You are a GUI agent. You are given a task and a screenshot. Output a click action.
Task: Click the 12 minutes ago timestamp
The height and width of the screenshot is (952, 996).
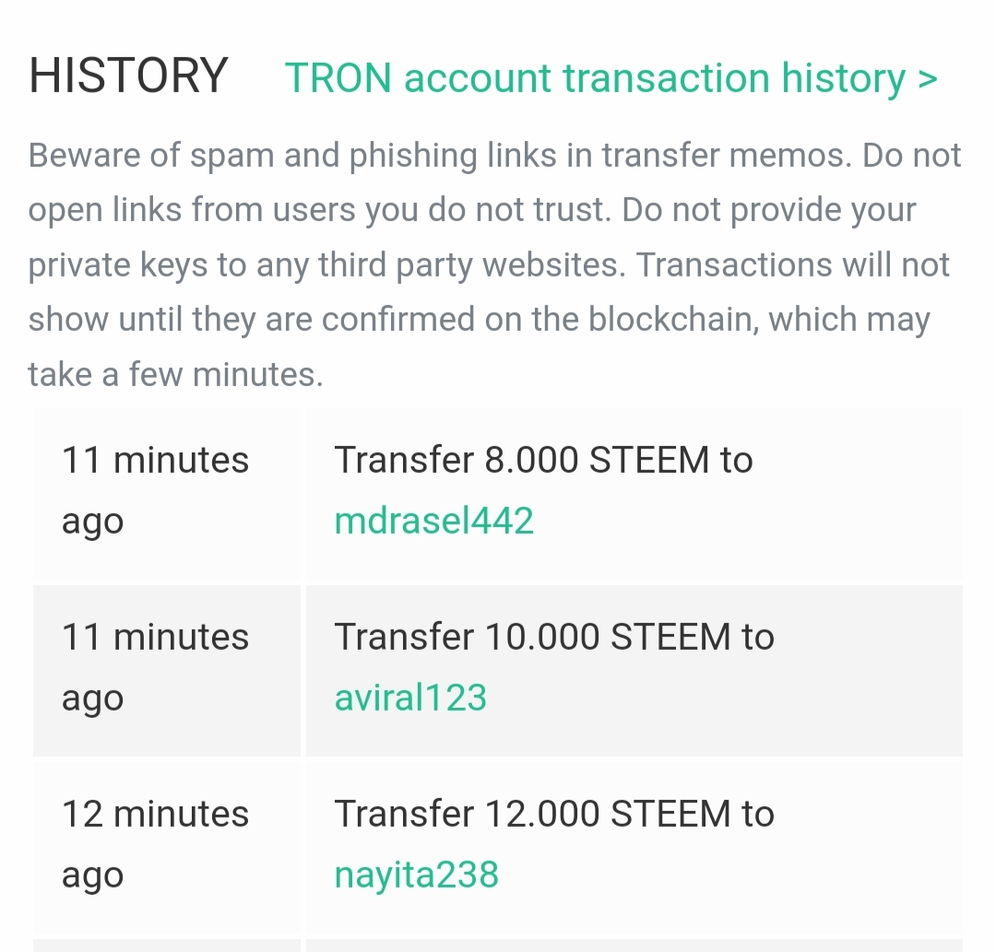(155, 844)
